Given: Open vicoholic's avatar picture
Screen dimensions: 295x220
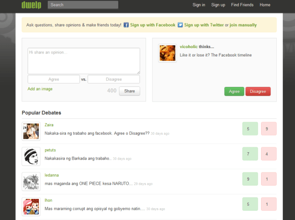Looking at the screenshot, I should tap(168, 53).
